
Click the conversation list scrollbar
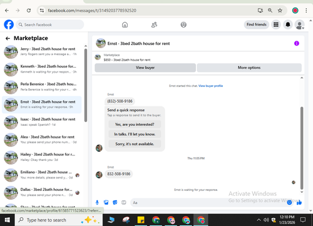pos(86,85)
